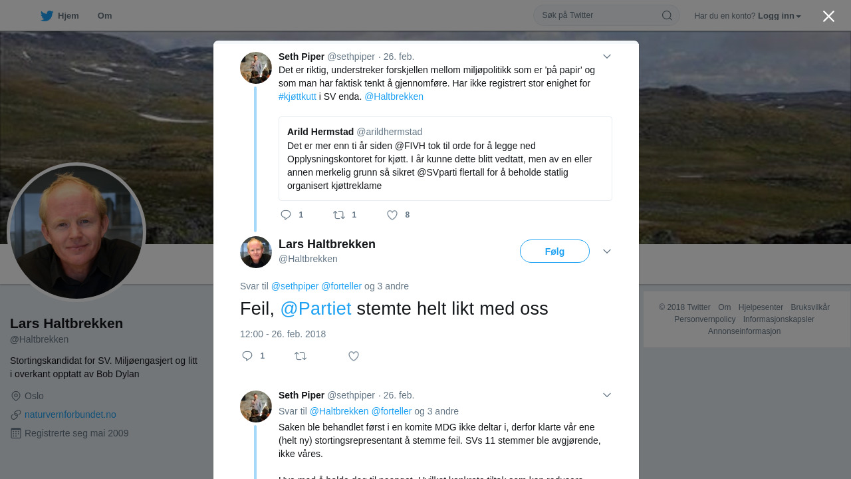Expand the chevron next to Følg button

tap(607, 251)
